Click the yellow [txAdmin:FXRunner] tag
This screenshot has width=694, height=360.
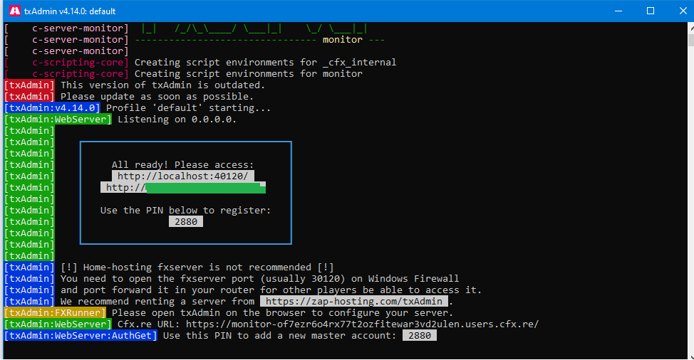point(55,313)
